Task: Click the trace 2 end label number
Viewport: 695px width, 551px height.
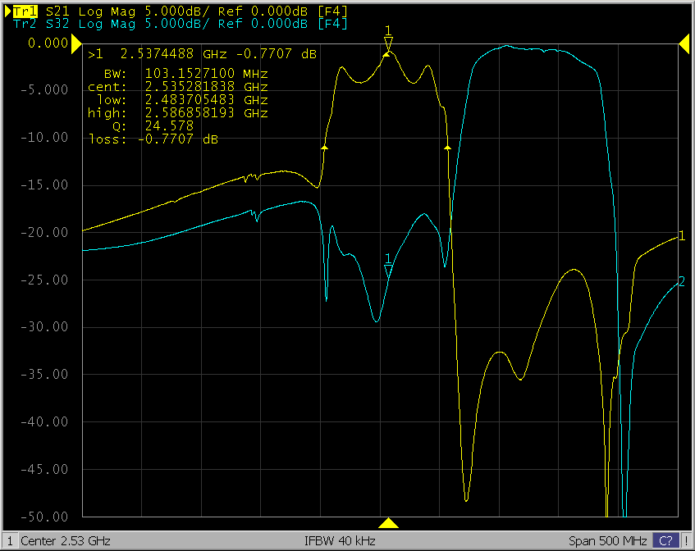Action: coord(682,281)
